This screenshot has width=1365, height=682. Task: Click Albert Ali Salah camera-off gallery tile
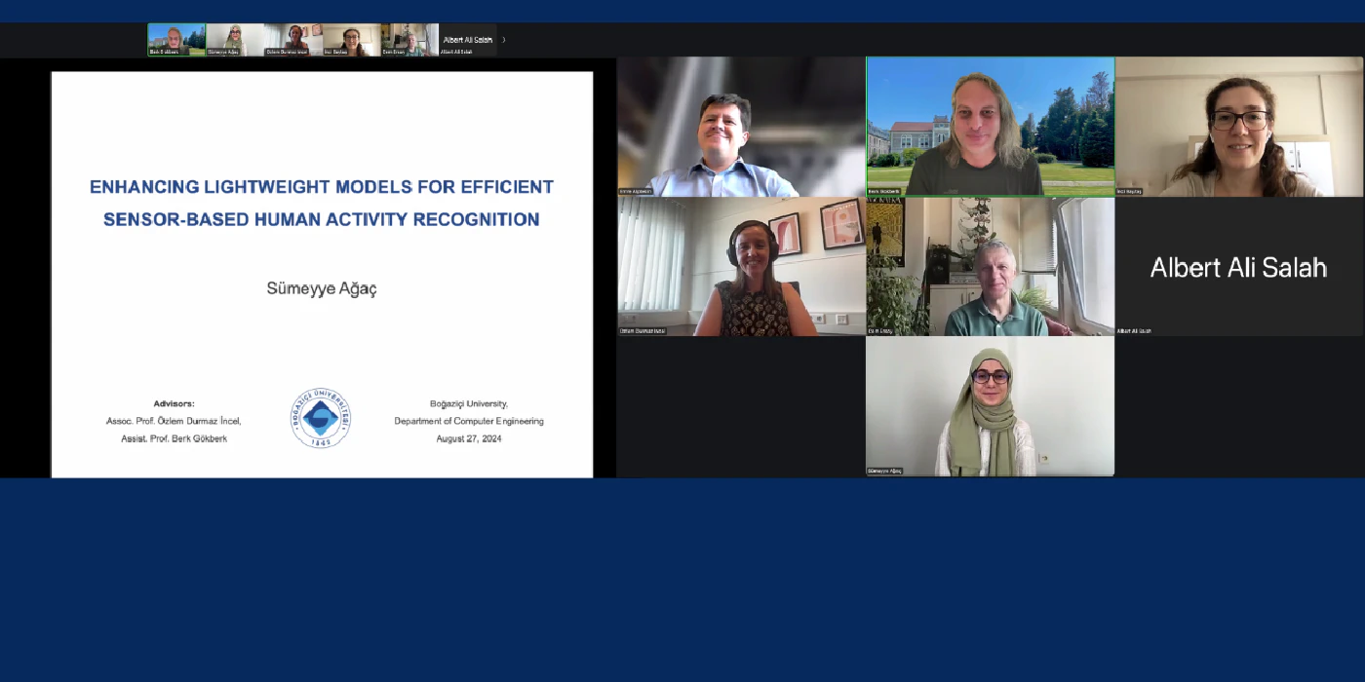click(x=1239, y=267)
